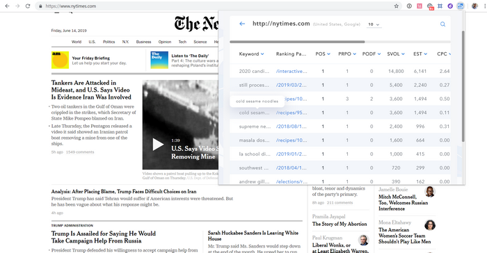Open the /2019/03/2... ranking page link

[x=291, y=85]
